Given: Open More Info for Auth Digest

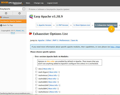Looking at the screenshot, I should pos(54,72).
